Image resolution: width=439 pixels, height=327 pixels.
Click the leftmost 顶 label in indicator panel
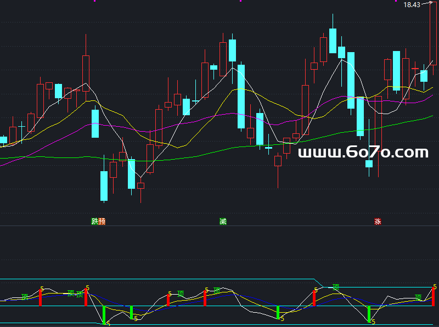(x=25, y=297)
